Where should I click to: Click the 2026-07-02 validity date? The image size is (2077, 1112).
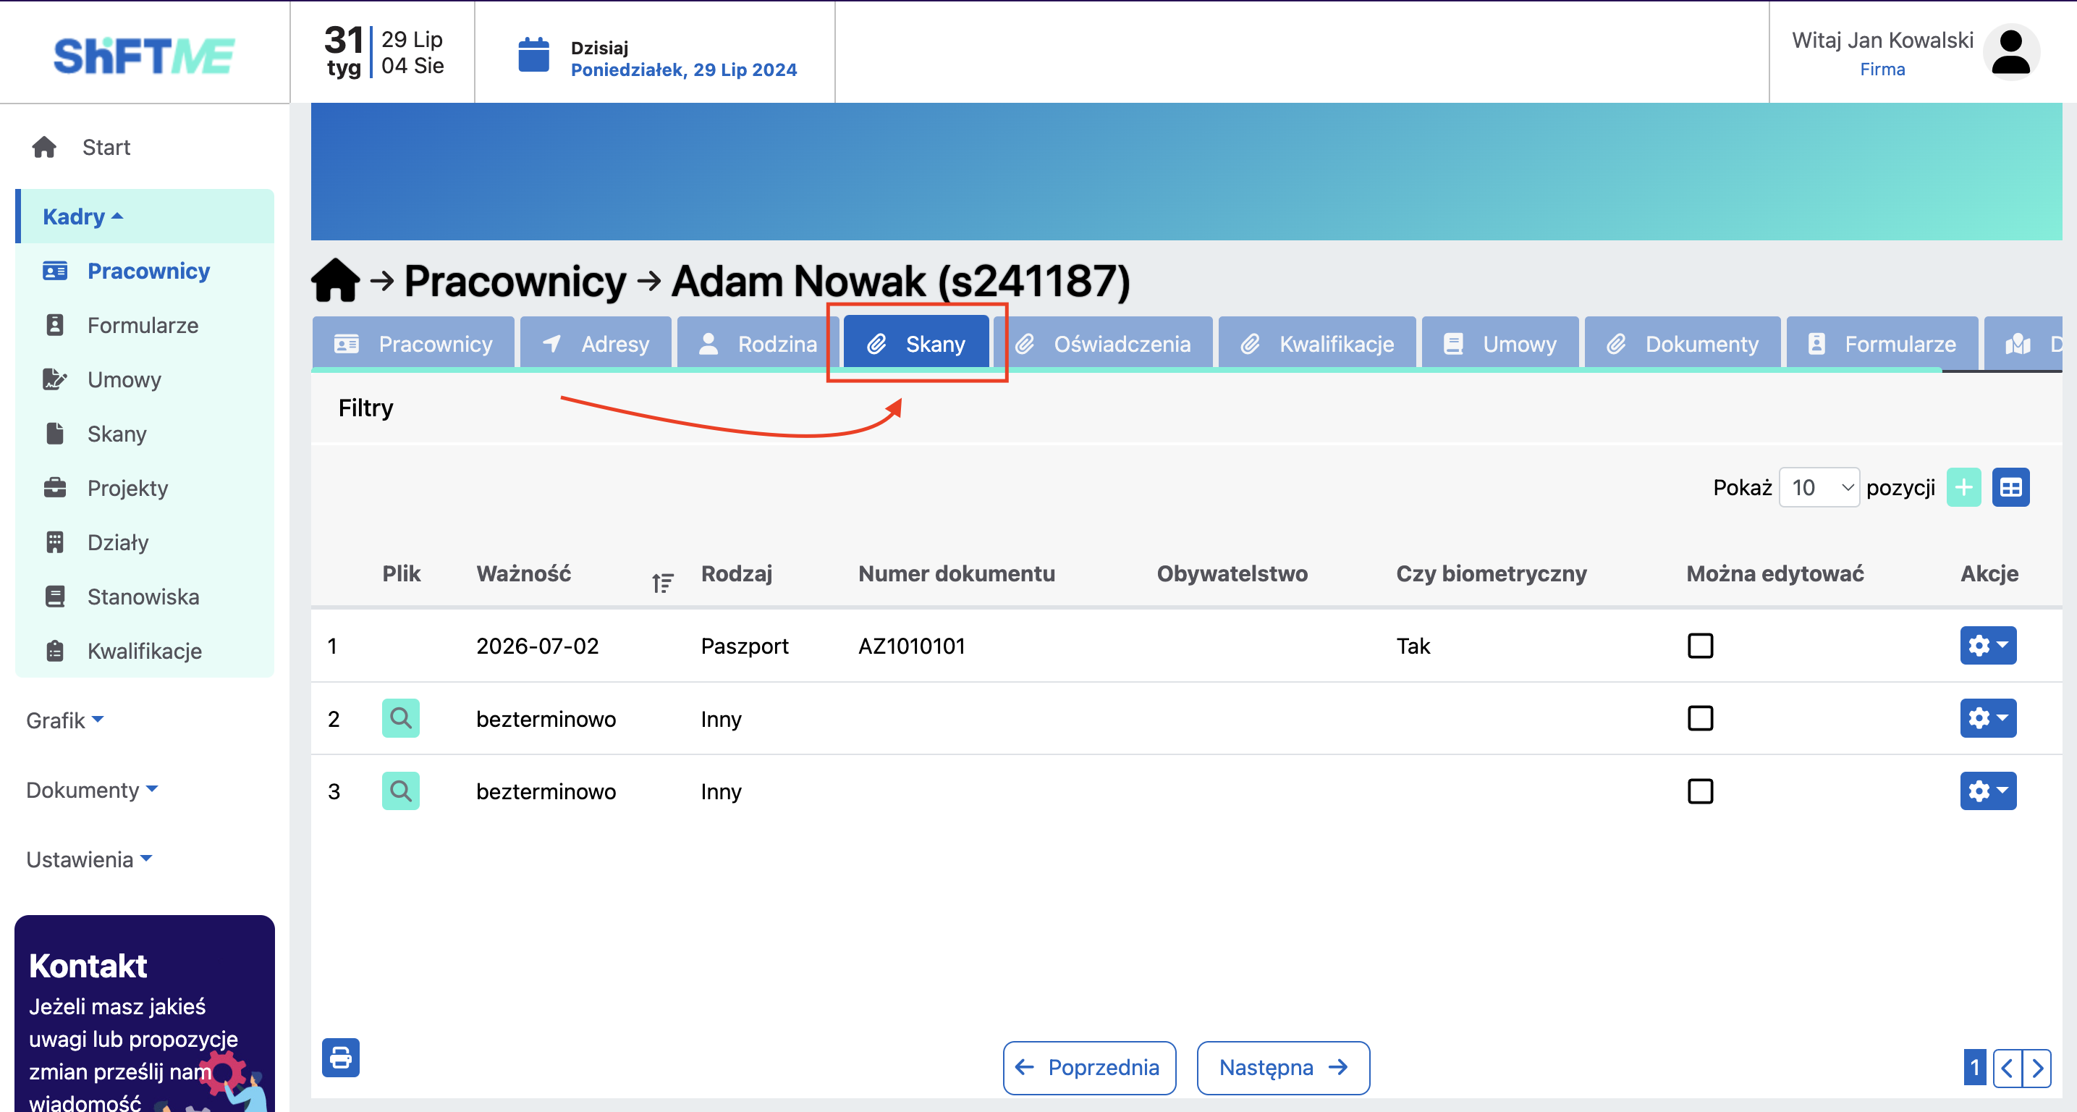537,646
